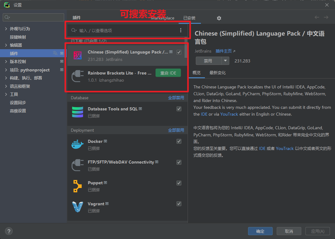Click 应用(A) button

(317, 231)
